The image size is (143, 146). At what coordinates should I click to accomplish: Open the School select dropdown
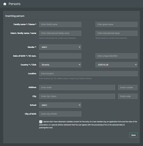tap(60, 105)
